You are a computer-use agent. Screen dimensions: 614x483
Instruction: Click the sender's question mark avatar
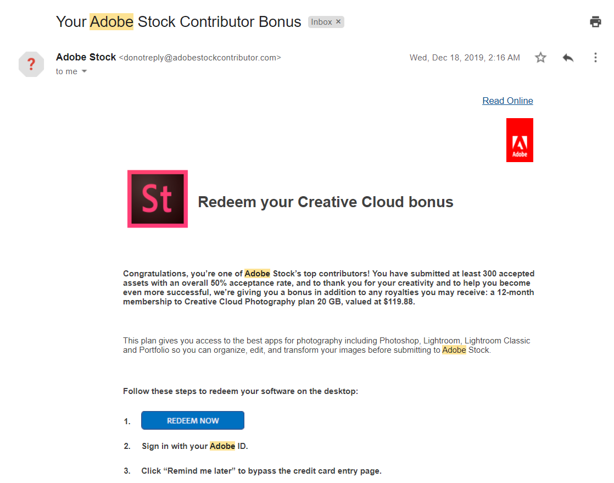click(x=31, y=65)
